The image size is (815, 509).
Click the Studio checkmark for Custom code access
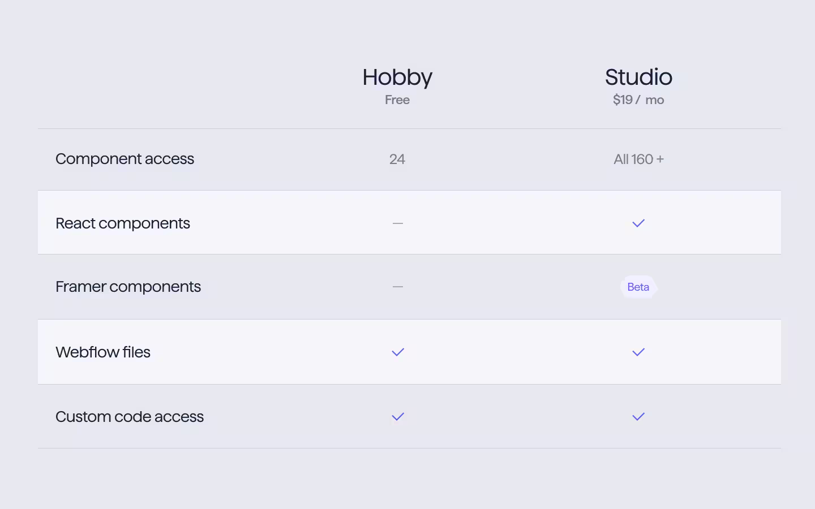[x=638, y=417]
